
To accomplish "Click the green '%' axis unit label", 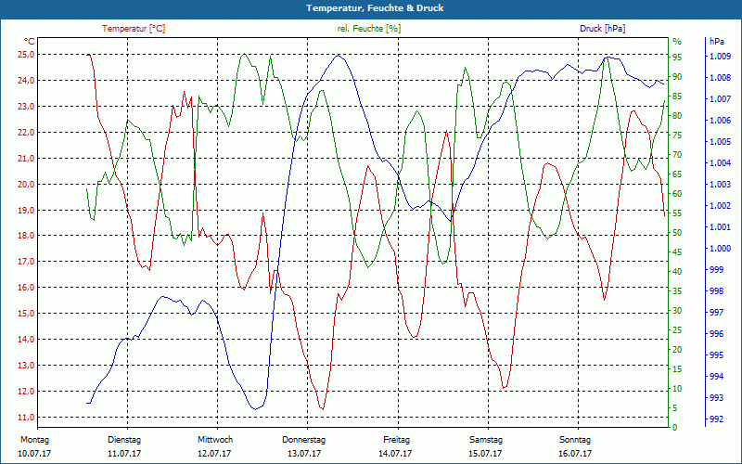I will click(677, 42).
